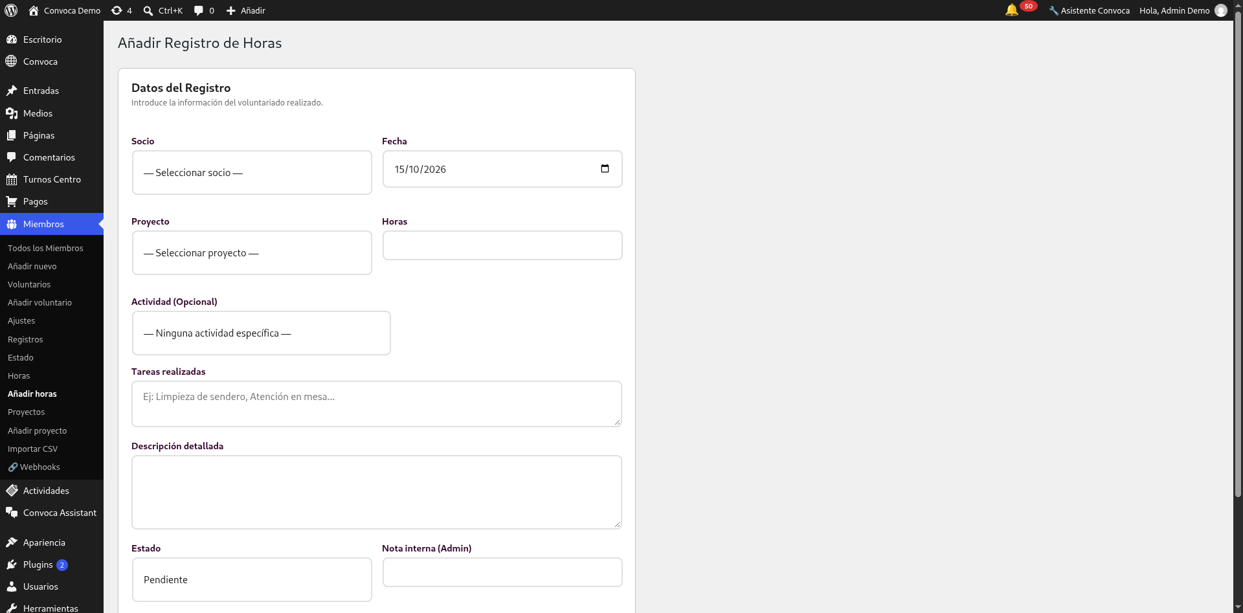Click the WordPress logo icon
Image resolution: width=1243 pixels, height=613 pixels.
click(x=11, y=10)
